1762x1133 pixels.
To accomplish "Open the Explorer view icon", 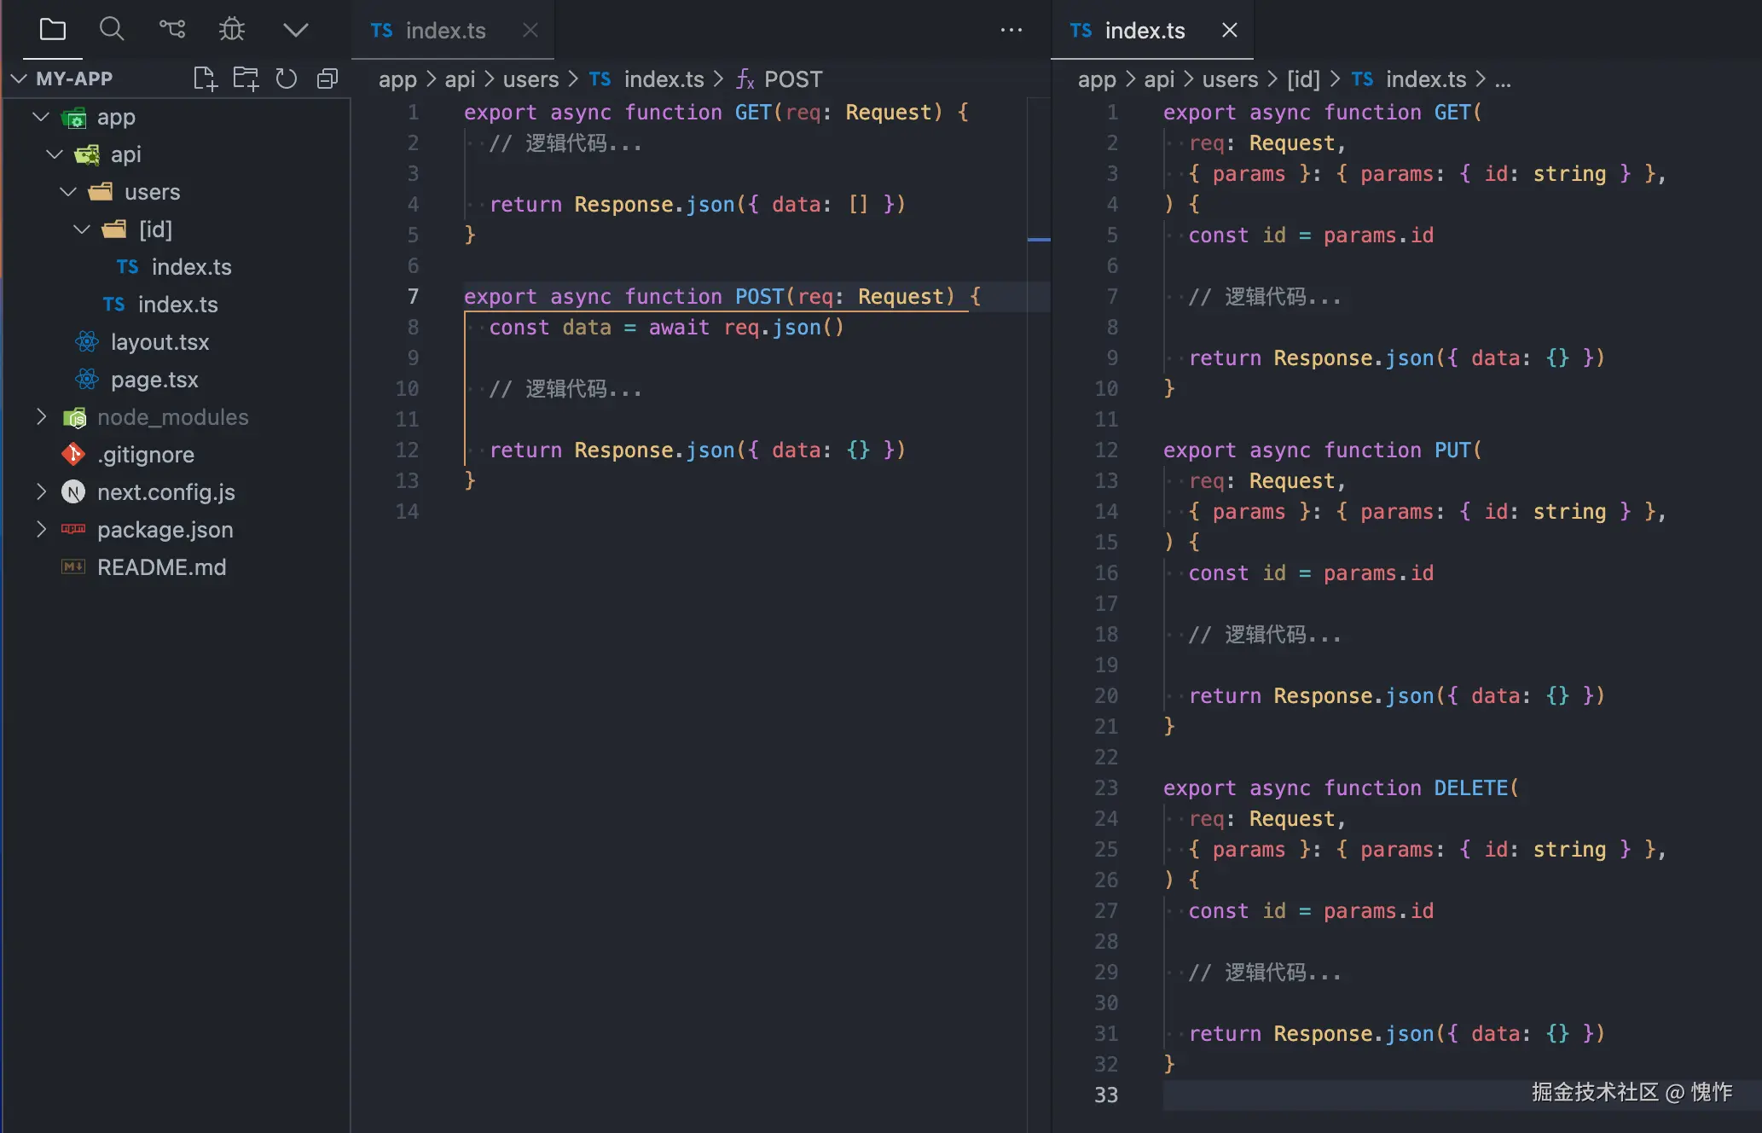I will 52,30.
